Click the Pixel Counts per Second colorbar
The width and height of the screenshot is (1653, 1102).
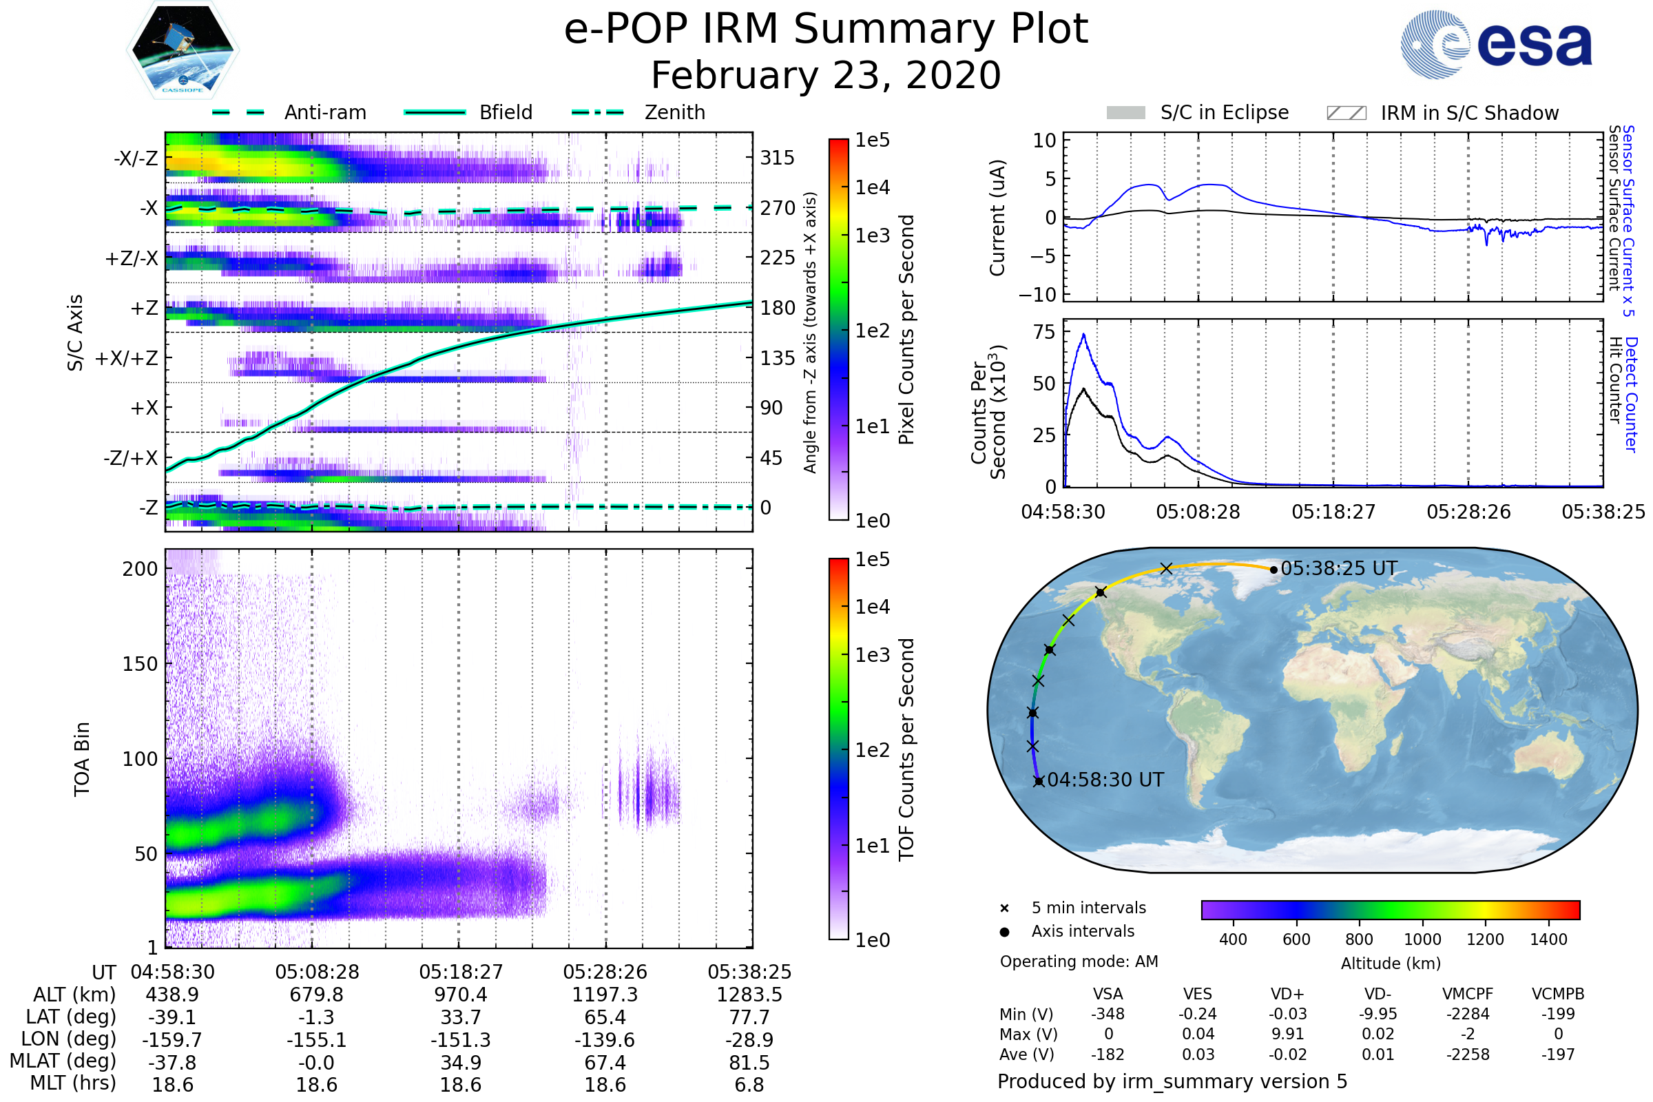coord(838,330)
